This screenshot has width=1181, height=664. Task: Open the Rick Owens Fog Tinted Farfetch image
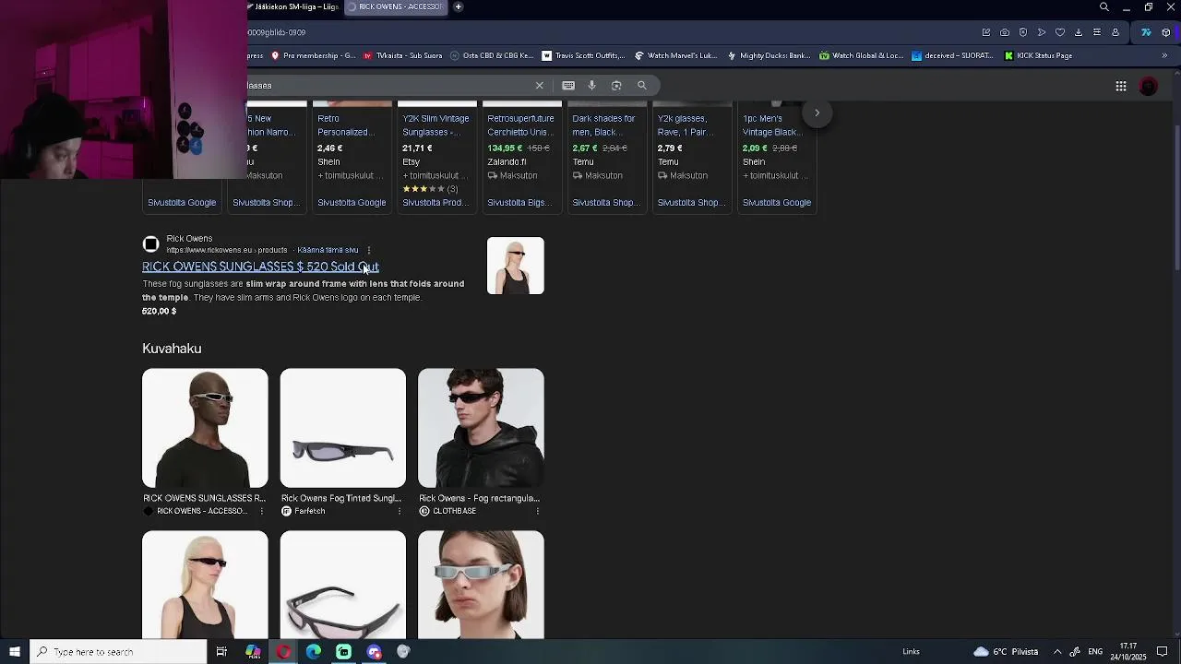(343, 428)
